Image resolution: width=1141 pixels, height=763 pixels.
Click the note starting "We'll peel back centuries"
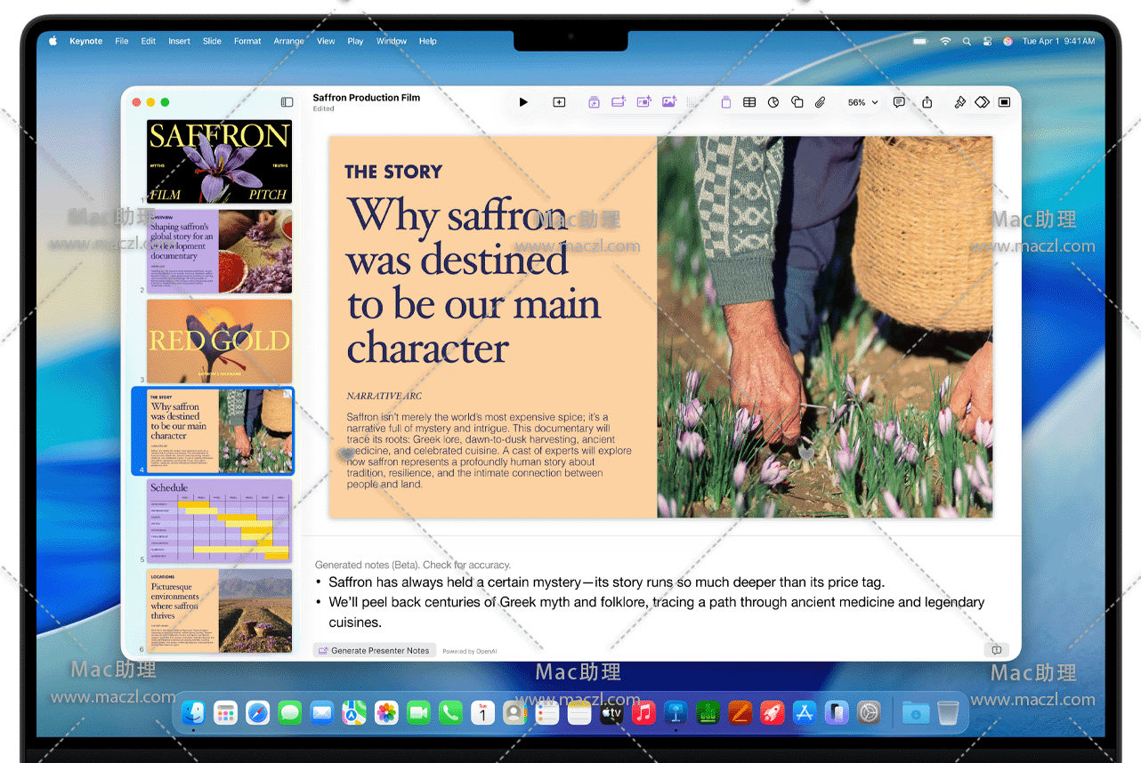pyautogui.click(x=657, y=612)
